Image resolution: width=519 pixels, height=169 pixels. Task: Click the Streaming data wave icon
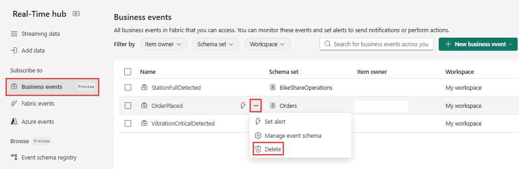(x=14, y=34)
